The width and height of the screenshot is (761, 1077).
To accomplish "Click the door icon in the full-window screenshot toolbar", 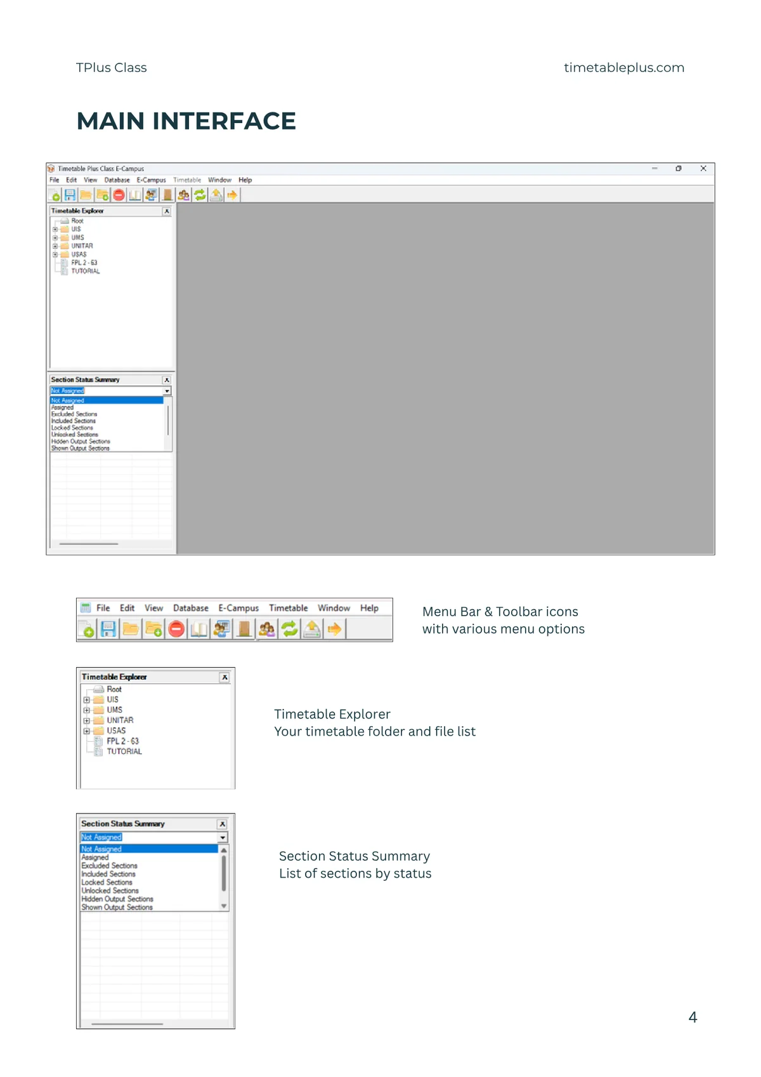I will pyautogui.click(x=167, y=195).
